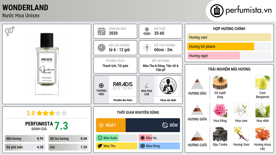Click the Paradis des Sens brand name caption

pos(123,100)
